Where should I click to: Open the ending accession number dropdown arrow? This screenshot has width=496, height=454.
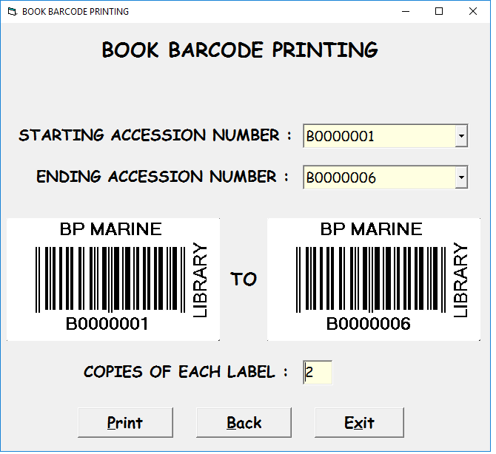(x=461, y=177)
